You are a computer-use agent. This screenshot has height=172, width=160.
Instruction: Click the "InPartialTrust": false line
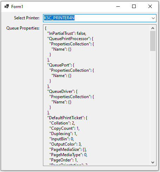[x=67, y=33]
